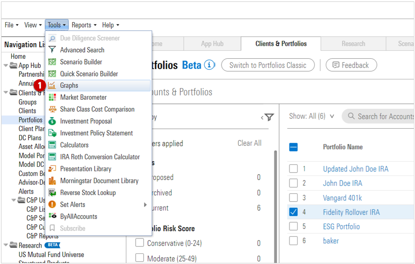Click the Reverse Stock Lookup icon

pos(52,193)
